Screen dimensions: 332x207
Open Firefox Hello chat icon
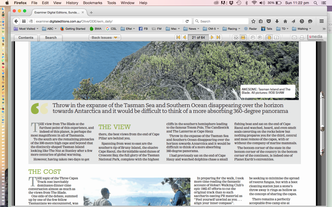[310, 21]
